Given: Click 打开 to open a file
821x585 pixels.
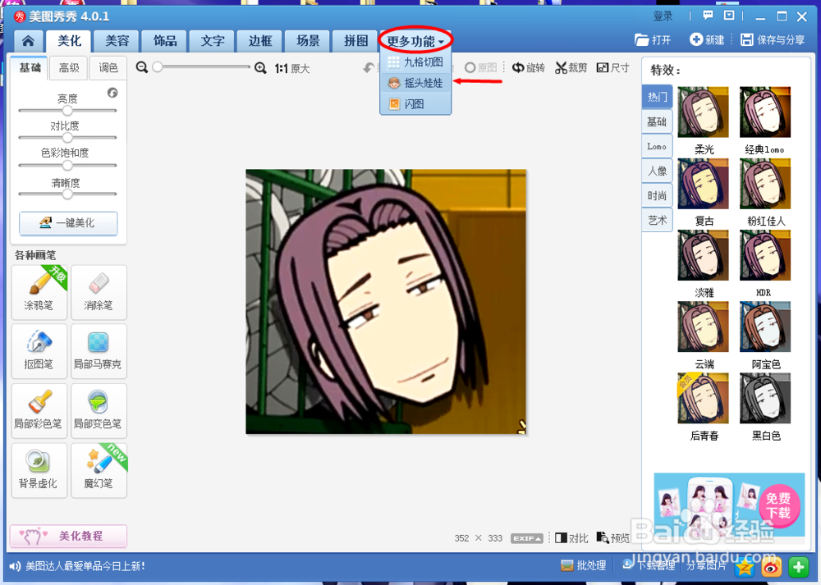Looking at the screenshot, I should click(653, 39).
